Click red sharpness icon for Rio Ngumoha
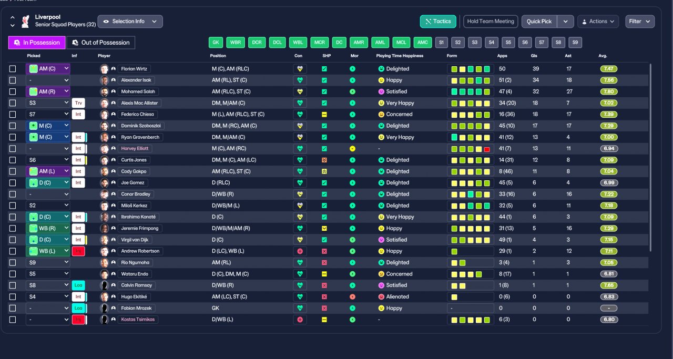This screenshot has height=359, width=673. (x=324, y=263)
